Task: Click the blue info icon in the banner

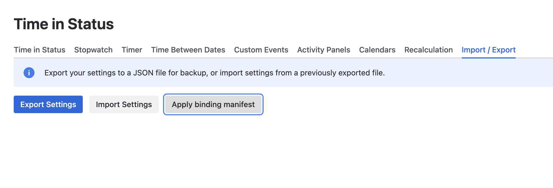Action: coord(29,73)
